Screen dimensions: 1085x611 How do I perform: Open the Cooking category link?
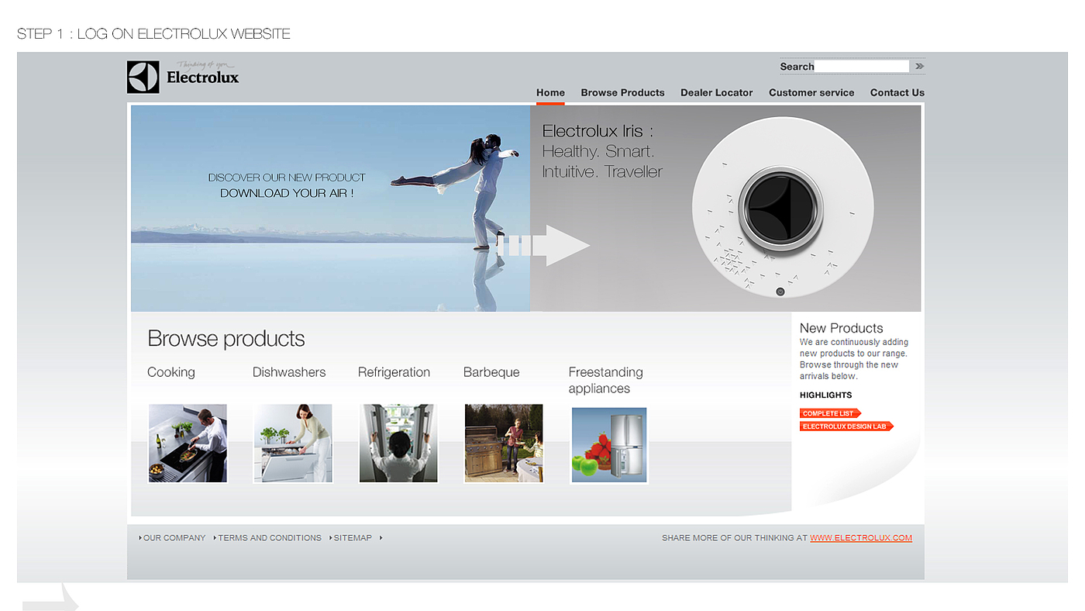click(x=171, y=372)
